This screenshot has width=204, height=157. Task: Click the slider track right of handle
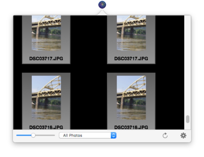coord(45,135)
